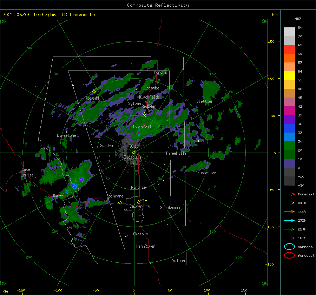Click the 2021/06/05 10:52:56 UTC timestamp

pos(48,15)
